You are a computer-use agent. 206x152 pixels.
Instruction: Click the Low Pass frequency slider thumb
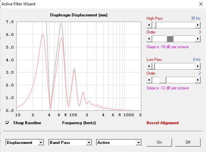coord(153,66)
